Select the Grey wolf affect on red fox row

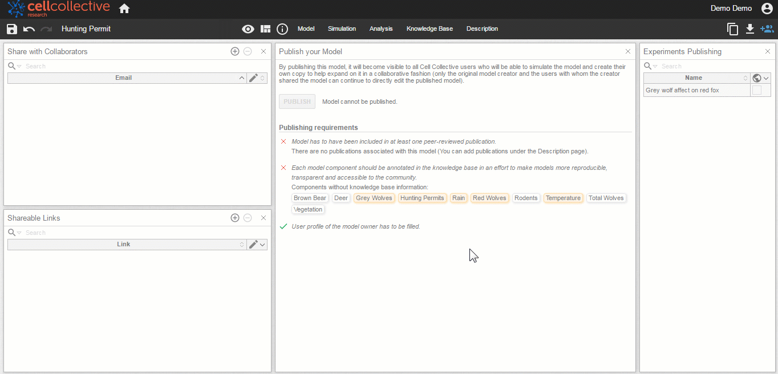point(707,90)
